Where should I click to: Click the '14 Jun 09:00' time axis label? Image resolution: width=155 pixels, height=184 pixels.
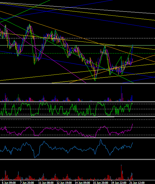[83, 183]
